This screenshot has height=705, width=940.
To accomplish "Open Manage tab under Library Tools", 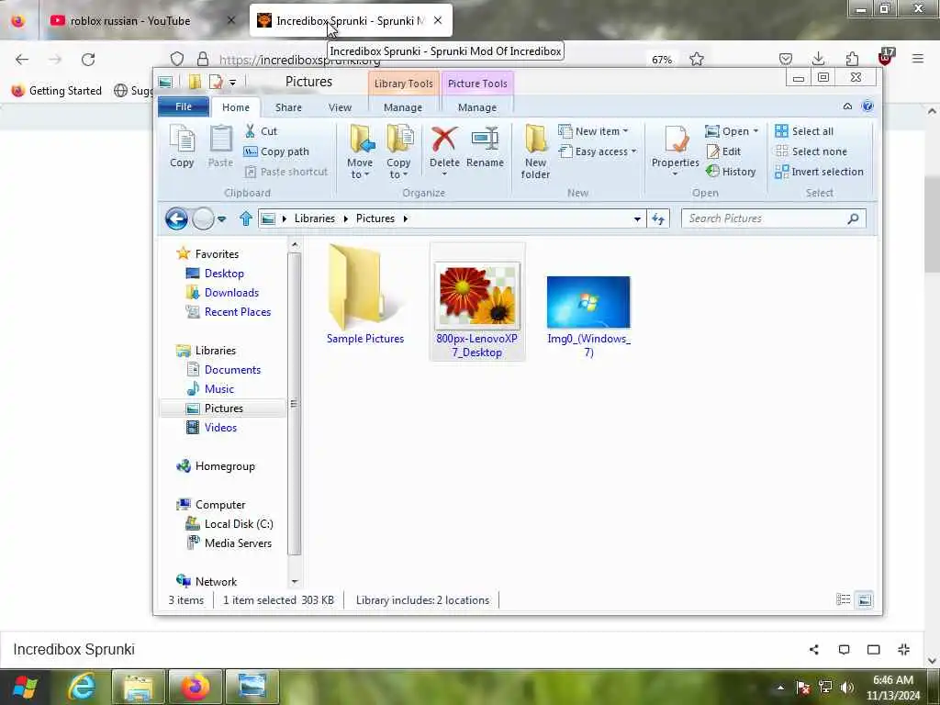I will [x=403, y=107].
